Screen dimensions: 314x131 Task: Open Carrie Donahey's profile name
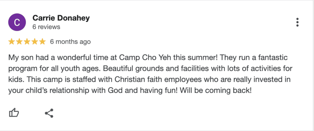61,18
